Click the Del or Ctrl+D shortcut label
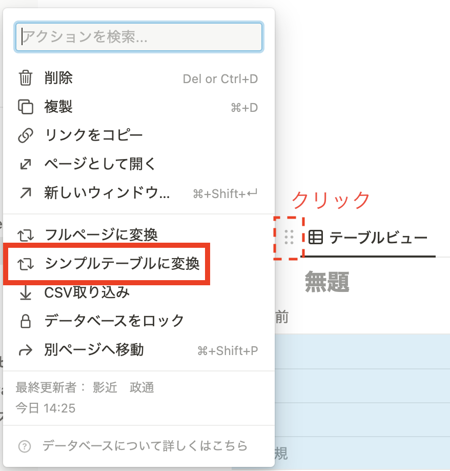Viewport: 450px width, 471px height. (x=220, y=78)
